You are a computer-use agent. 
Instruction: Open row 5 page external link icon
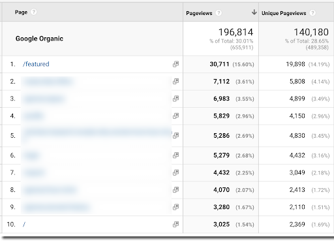tap(175, 135)
